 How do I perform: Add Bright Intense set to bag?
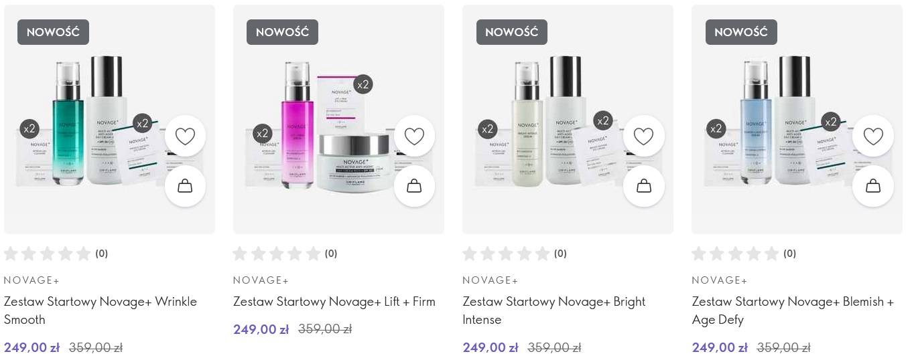643,186
